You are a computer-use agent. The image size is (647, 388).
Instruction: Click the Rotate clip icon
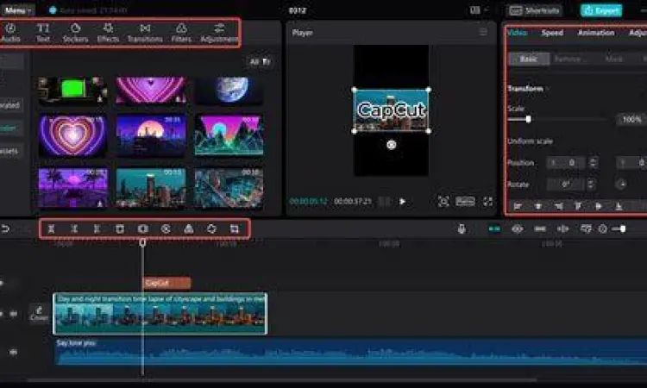[x=211, y=228]
